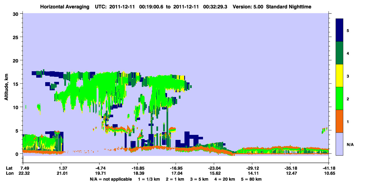Click the dark blue colorbar segment labeled 5
Viewport: 365px width, 187px height.
tap(339, 30)
